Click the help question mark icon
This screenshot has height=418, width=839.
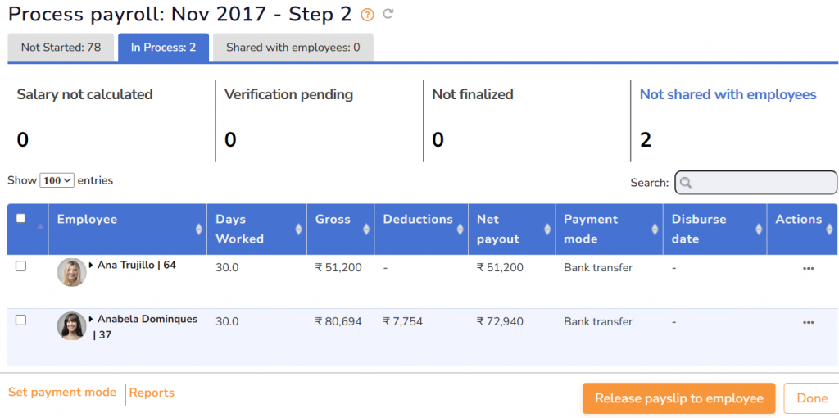tap(367, 15)
